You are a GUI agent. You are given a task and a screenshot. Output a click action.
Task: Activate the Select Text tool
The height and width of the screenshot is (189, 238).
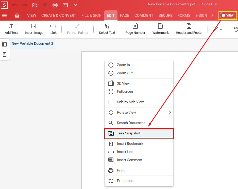(107, 28)
